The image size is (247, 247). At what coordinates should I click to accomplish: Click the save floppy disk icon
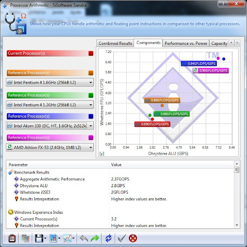[39, 238]
